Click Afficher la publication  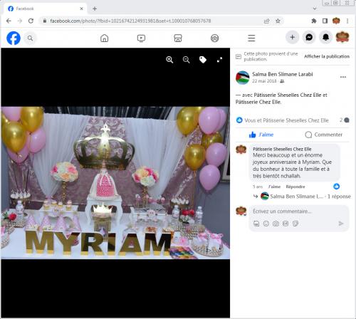pos(327,56)
